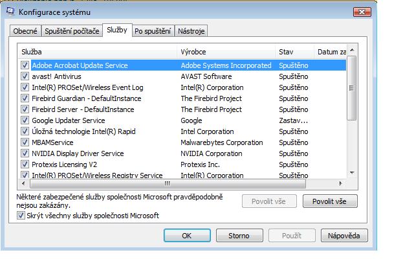Click Spuštěno status of avast! Antivirus
414x259 pixels.
click(x=293, y=76)
